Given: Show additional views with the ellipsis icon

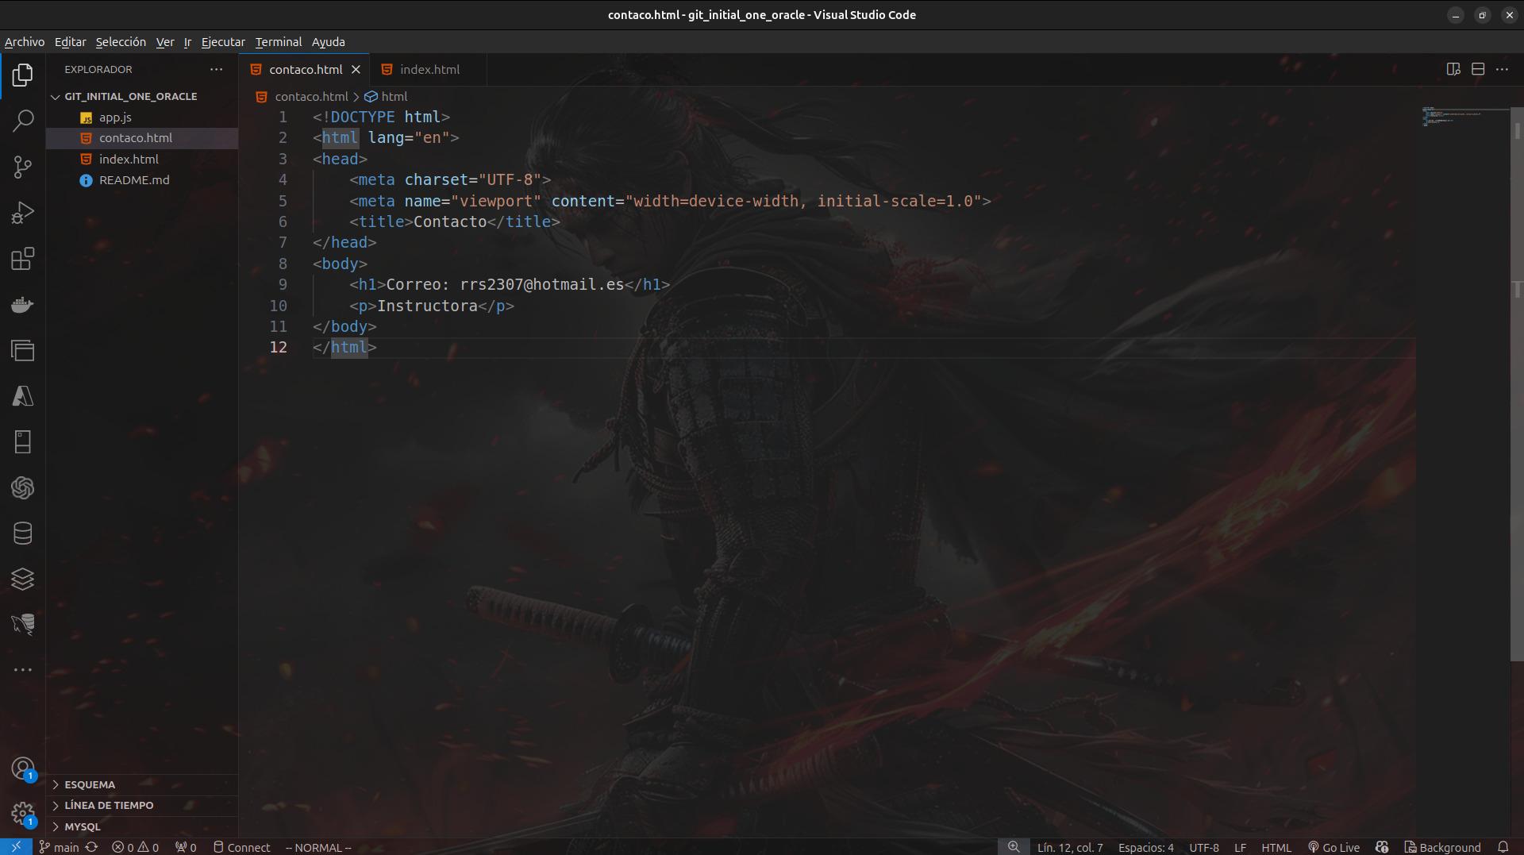Looking at the screenshot, I should tap(22, 670).
